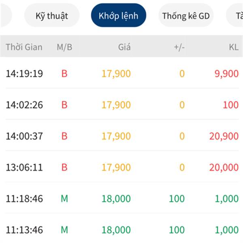The height and width of the screenshot is (243, 243).
Task: Click the M/B column header
Action: 64,47
